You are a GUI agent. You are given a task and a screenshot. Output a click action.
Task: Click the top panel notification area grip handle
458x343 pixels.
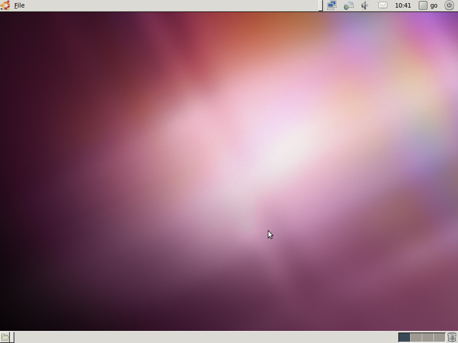pos(320,5)
